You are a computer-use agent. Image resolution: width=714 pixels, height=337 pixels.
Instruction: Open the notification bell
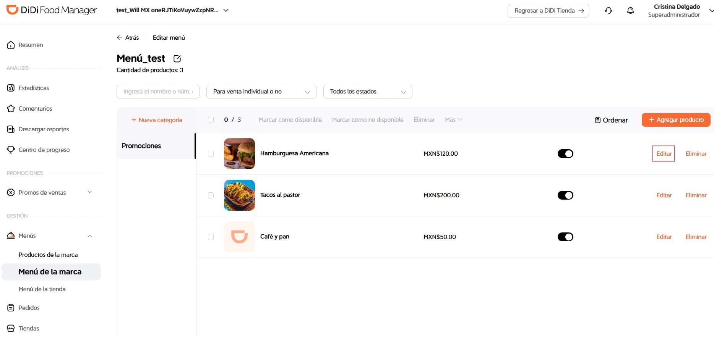pyautogui.click(x=630, y=11)
